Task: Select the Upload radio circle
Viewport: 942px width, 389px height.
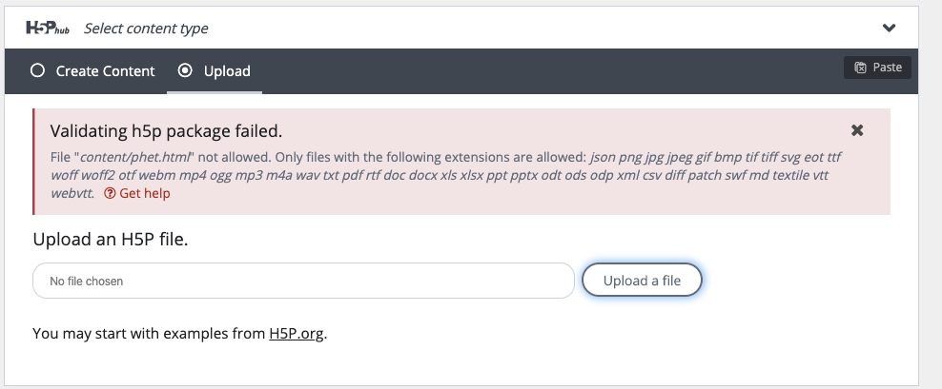Action: click(185, 70)
